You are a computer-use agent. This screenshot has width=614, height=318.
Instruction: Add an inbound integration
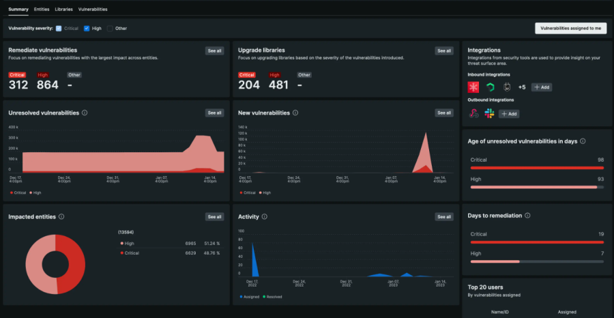pyautogui.click(x=542, y=87)
